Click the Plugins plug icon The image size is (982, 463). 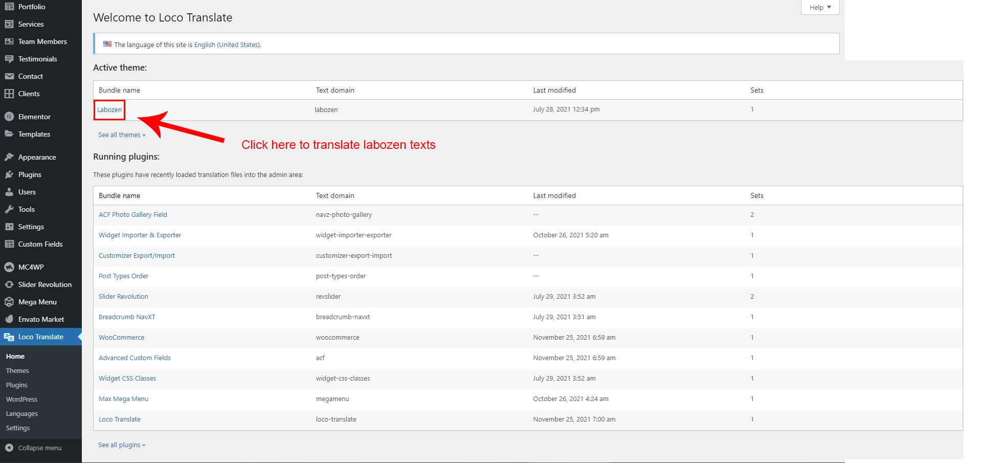[9, 174]
